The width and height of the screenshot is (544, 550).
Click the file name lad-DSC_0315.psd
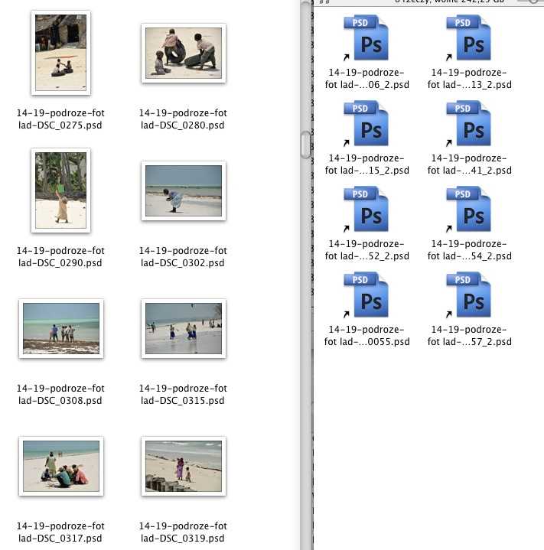tap(183, 401)
